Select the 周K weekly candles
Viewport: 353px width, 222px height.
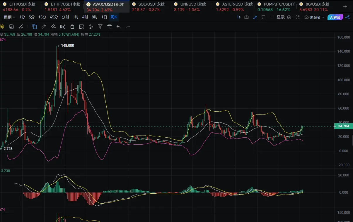pos(114,17)
